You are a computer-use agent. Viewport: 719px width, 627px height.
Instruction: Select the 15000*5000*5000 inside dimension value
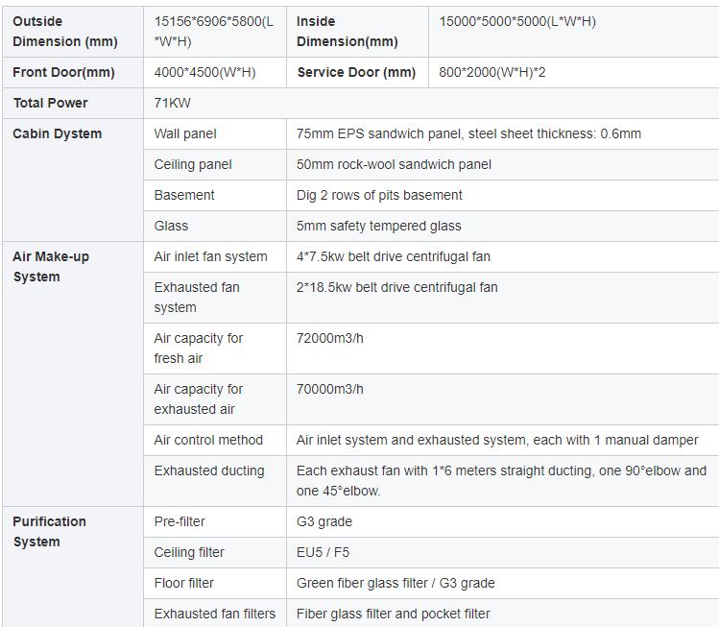(517, 21)
